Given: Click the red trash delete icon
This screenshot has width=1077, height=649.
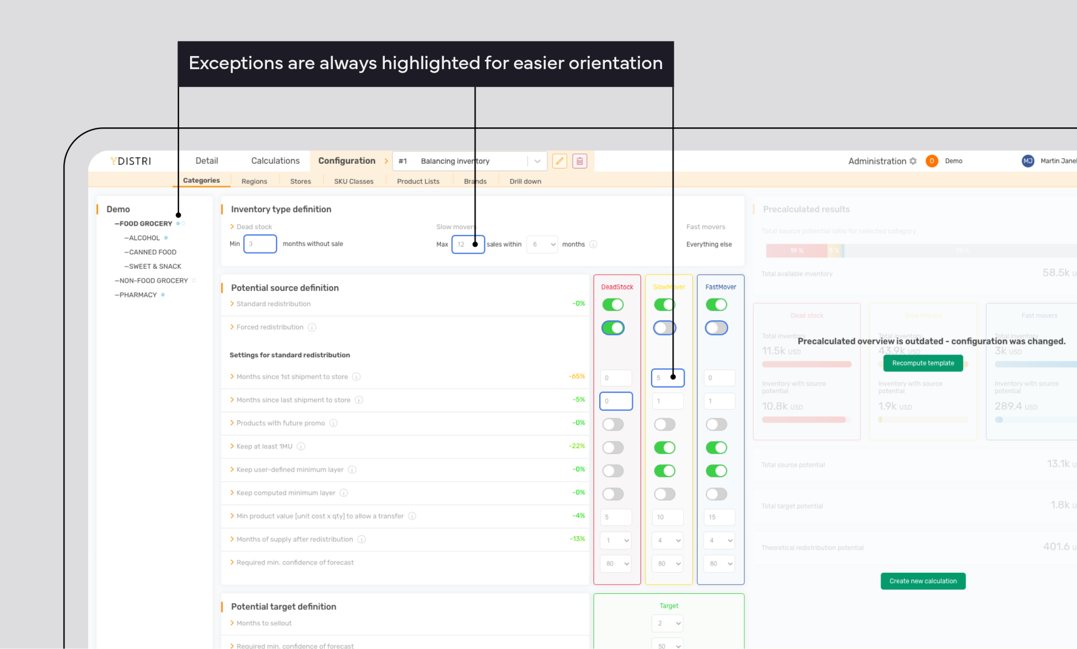Looking at the screenshot, I should [579, 161].
